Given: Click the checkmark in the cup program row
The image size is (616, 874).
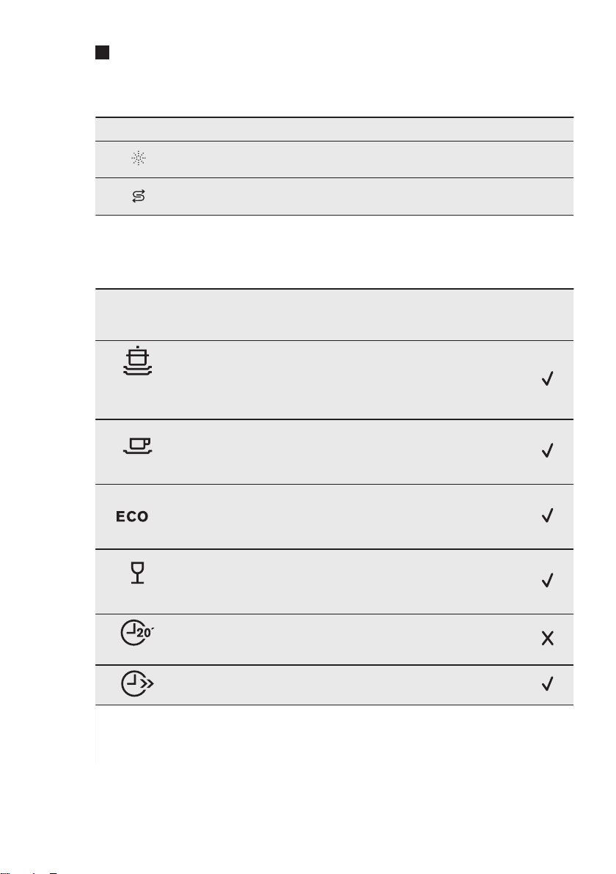Looking at the screenshot, I should (547, 451).
